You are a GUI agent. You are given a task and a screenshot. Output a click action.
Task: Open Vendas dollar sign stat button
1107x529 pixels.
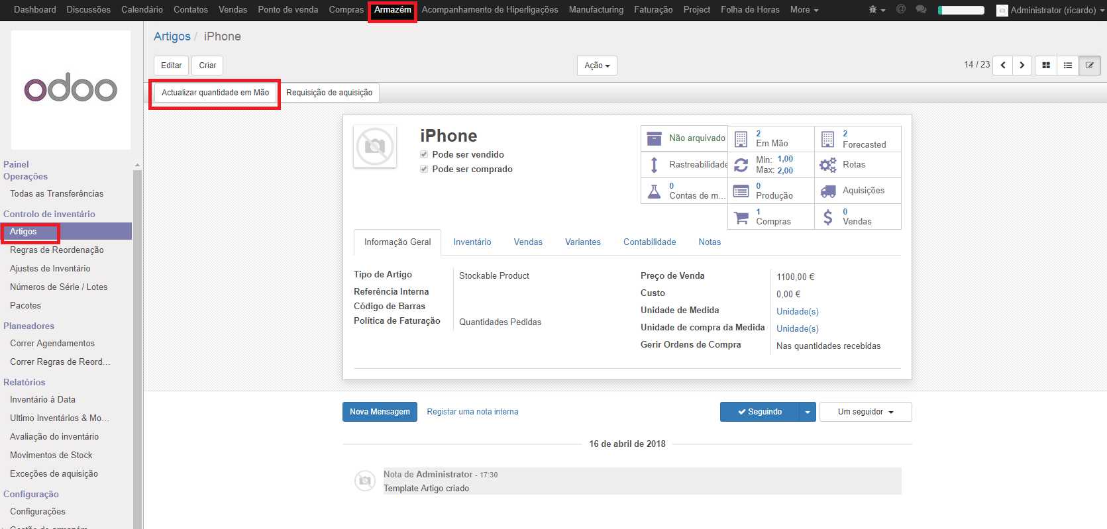click(858, 216)
